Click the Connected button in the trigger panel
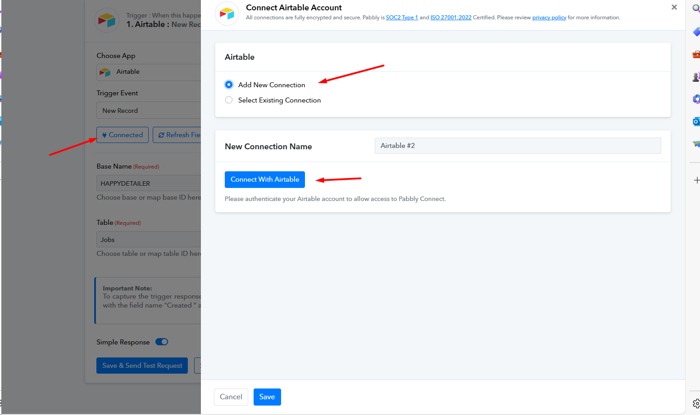The image size is (700, 415). click(123, 135)
